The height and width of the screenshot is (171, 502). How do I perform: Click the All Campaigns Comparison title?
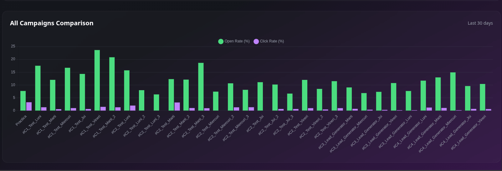click(x=52, y=23)
